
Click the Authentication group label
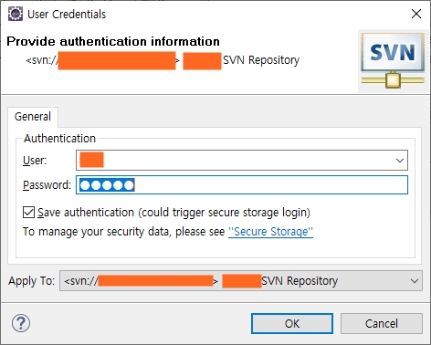click(x=60, y=139)
